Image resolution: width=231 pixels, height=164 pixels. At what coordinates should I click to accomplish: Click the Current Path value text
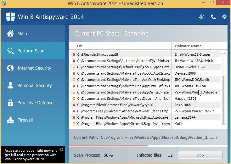point(159,138)
